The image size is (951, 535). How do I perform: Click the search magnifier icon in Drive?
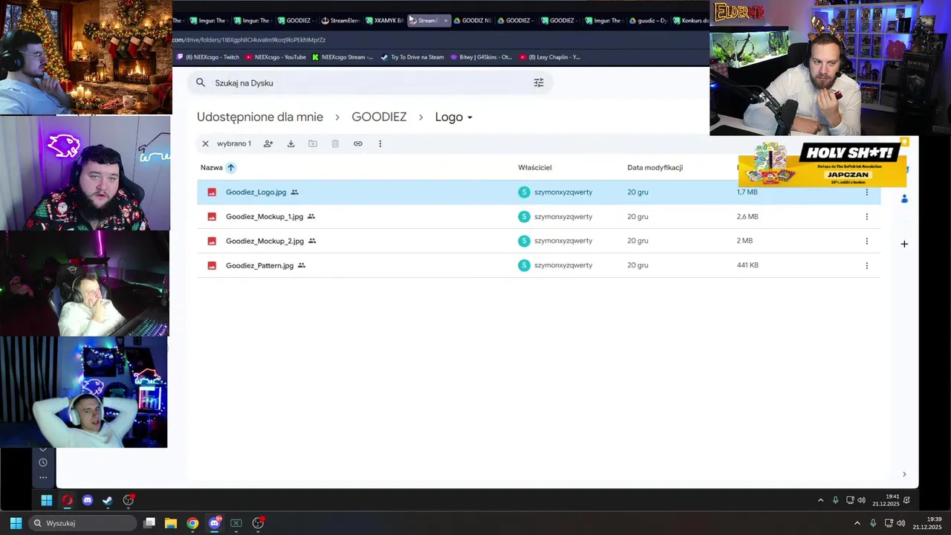201,82
